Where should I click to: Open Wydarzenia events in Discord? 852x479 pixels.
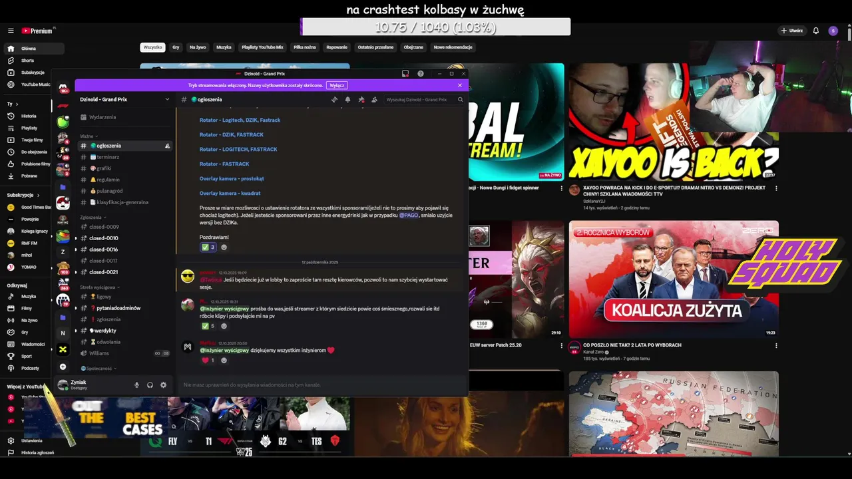[124, 117]
